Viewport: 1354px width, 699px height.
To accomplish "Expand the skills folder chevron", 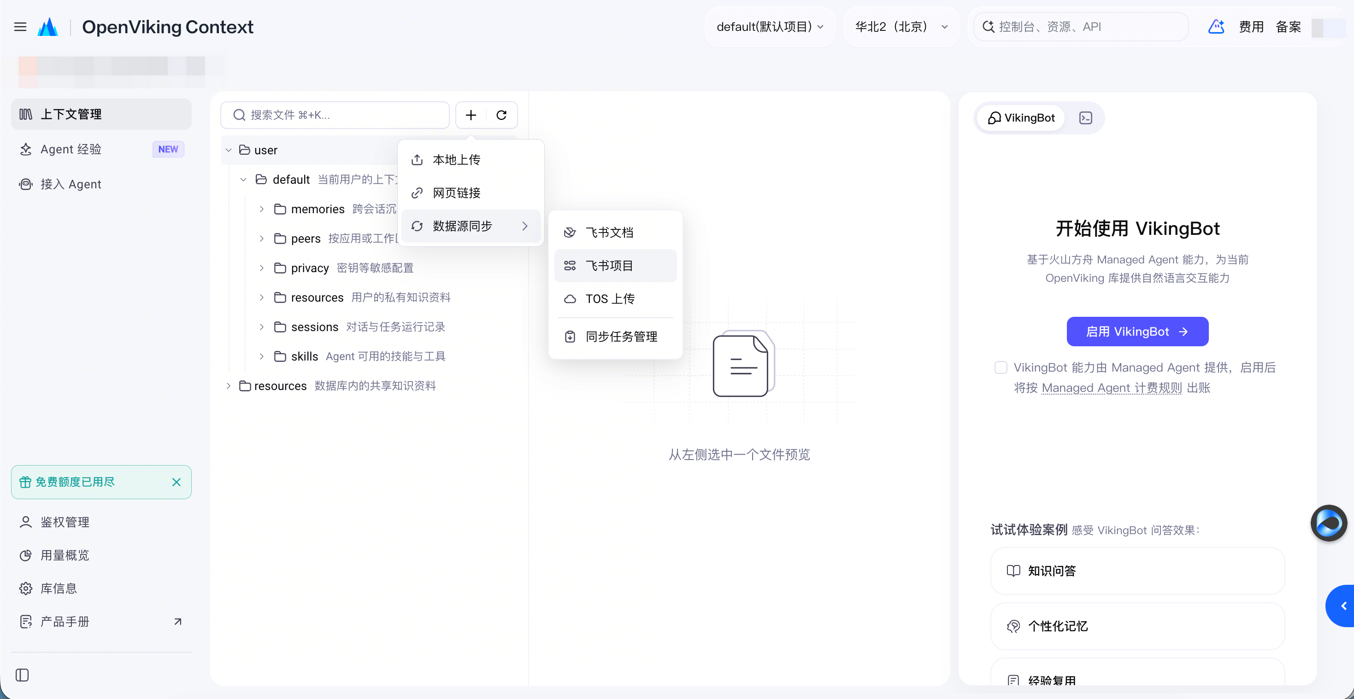I will click(261, 356).
